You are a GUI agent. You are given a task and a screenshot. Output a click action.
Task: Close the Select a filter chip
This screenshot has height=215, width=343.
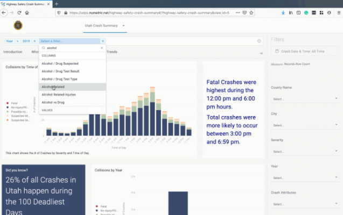pyautogui.click(x=103, y=41)
